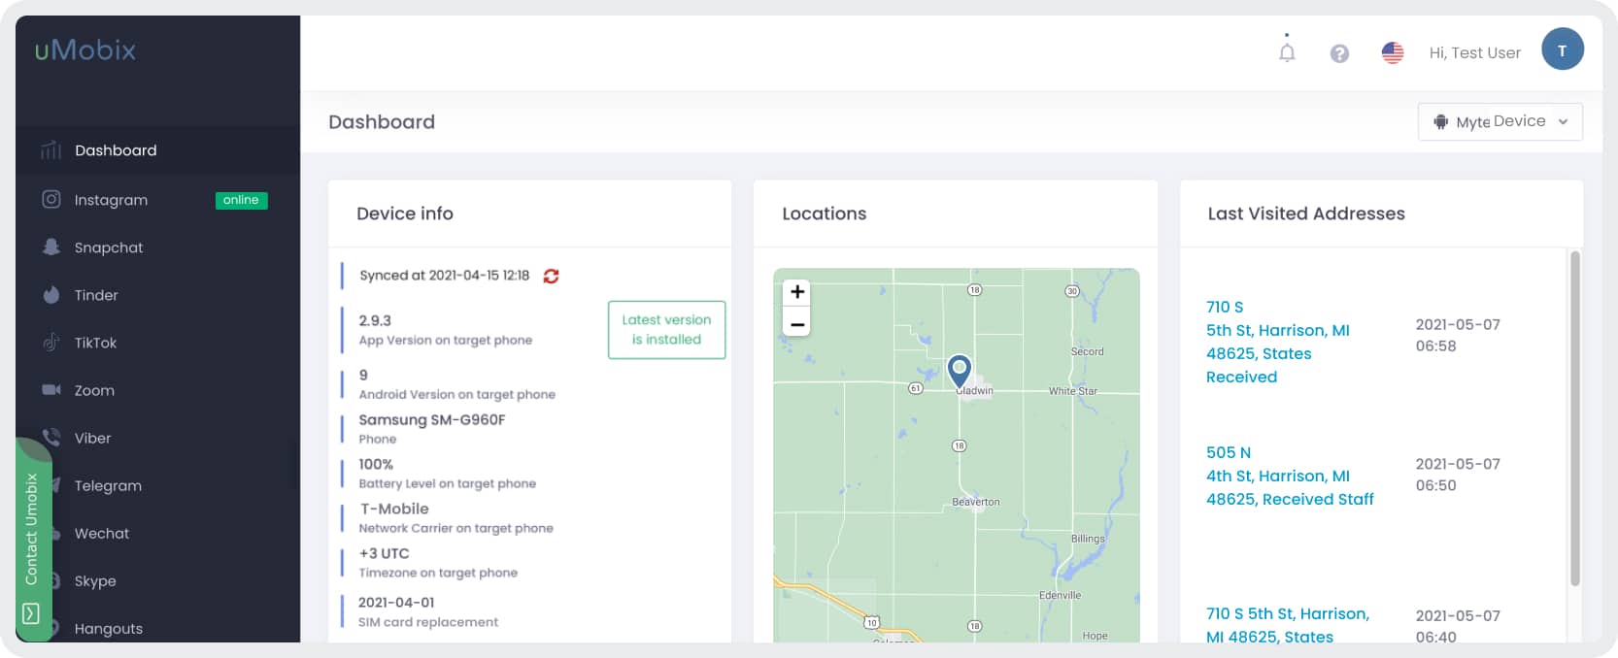Click the red sync refresh icon
The height and width of the screenshot is (658, 1618).
[x=551, y=276]
